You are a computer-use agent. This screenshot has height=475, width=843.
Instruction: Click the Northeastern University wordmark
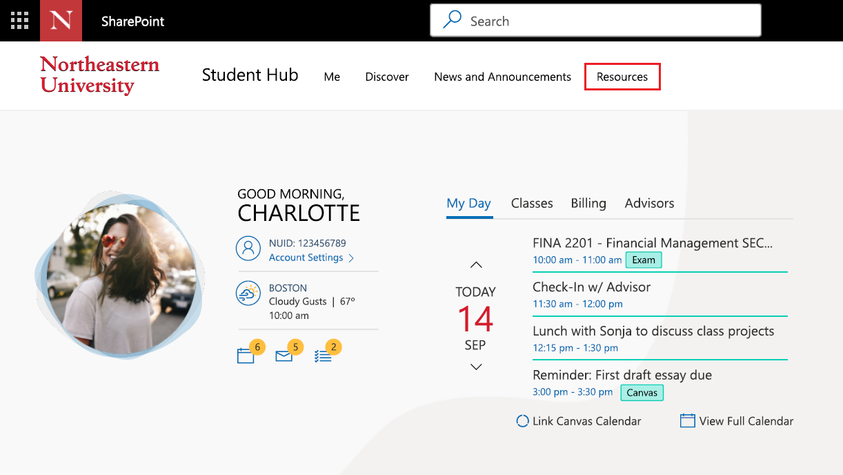(x=99, y=75)
